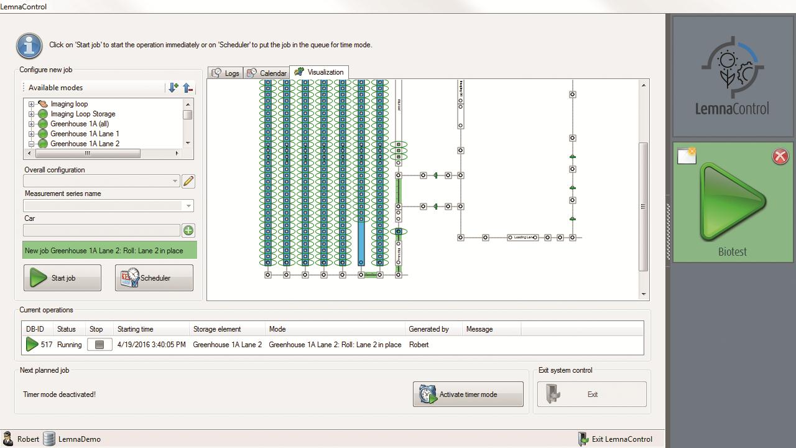Select Greenhouse 1A Lane 1 mode
The height and width of the screenshot is (448, 796).
tap(85, 134)
